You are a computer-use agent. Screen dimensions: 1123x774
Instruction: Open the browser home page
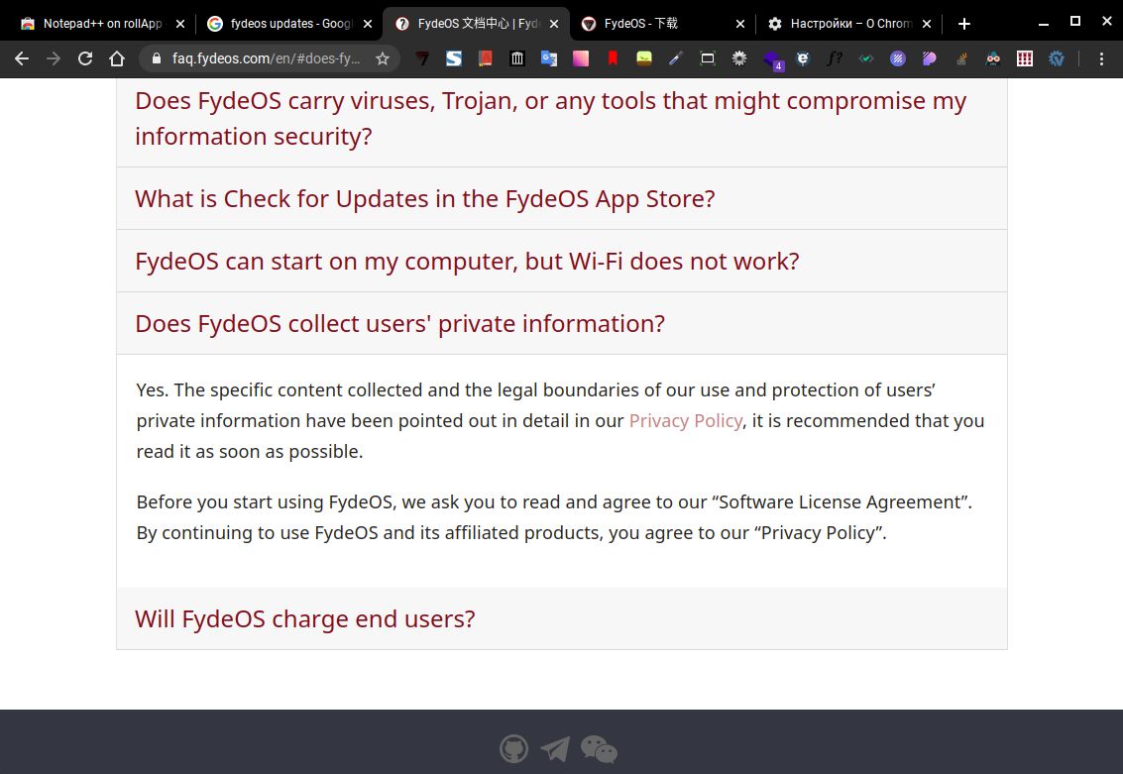[x=117, y=58]
